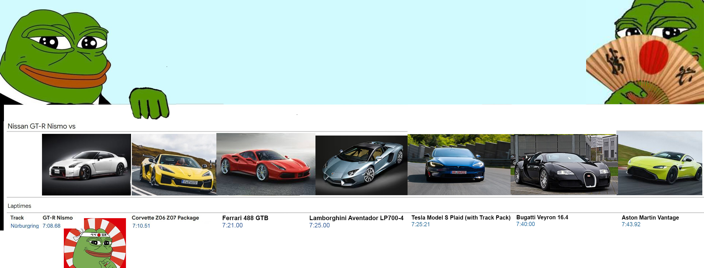The width and height of the screenshot is (704, 268).
Task: Click the 'Laptimes' section label
Action: click(19, 206)
